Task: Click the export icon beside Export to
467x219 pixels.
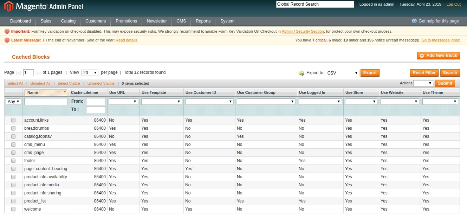Action: coord(301,73)
